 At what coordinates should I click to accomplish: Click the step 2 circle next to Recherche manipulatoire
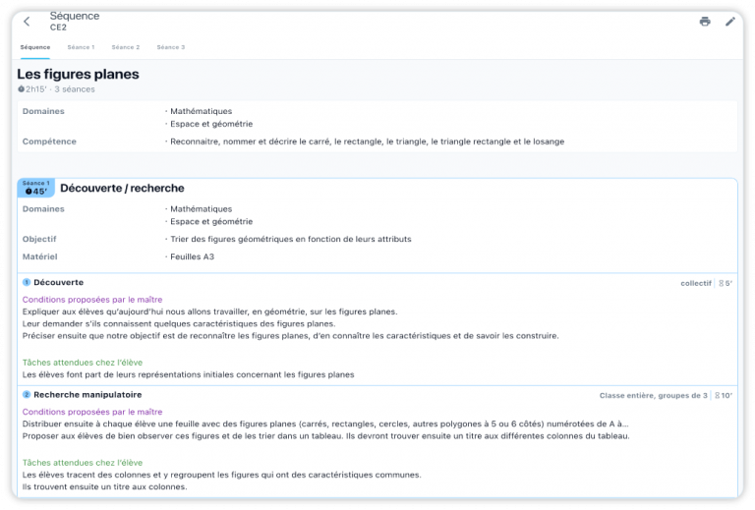[x=27, y=394]
